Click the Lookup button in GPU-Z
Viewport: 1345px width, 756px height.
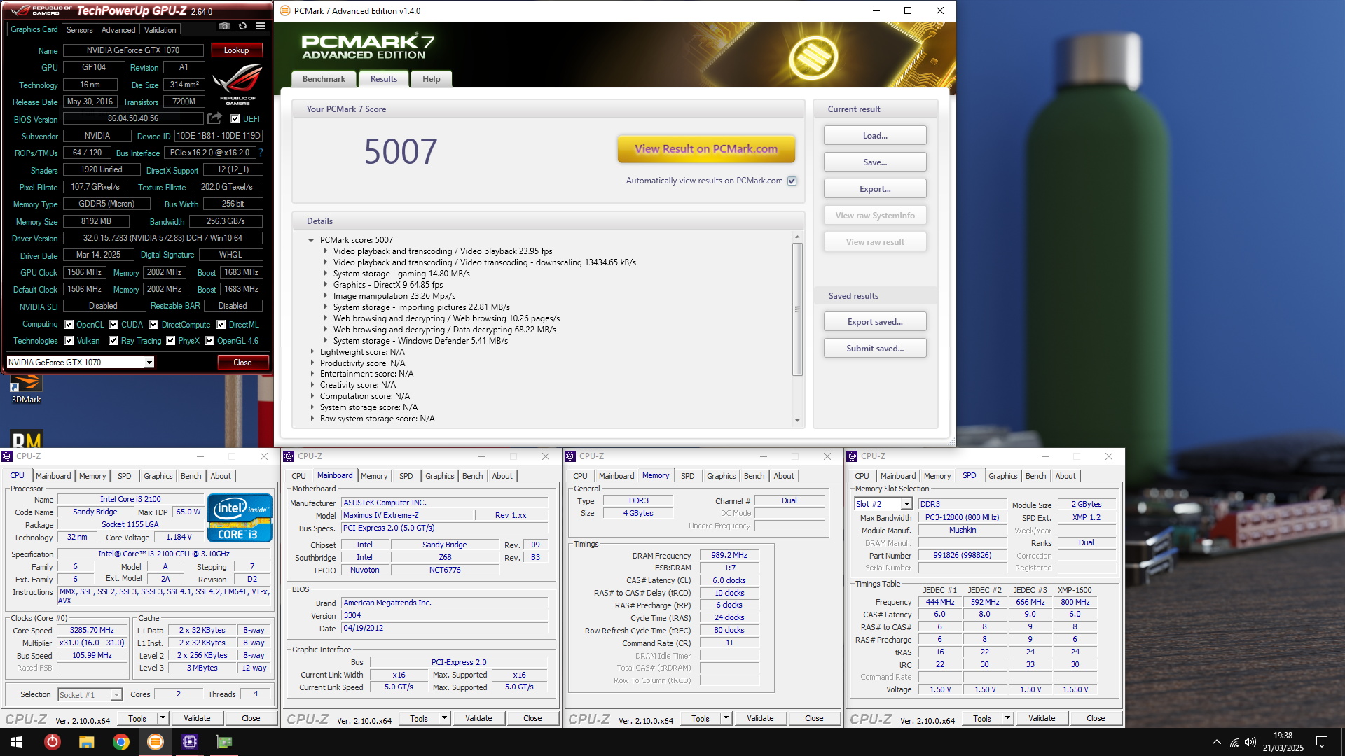pos(236,50)
